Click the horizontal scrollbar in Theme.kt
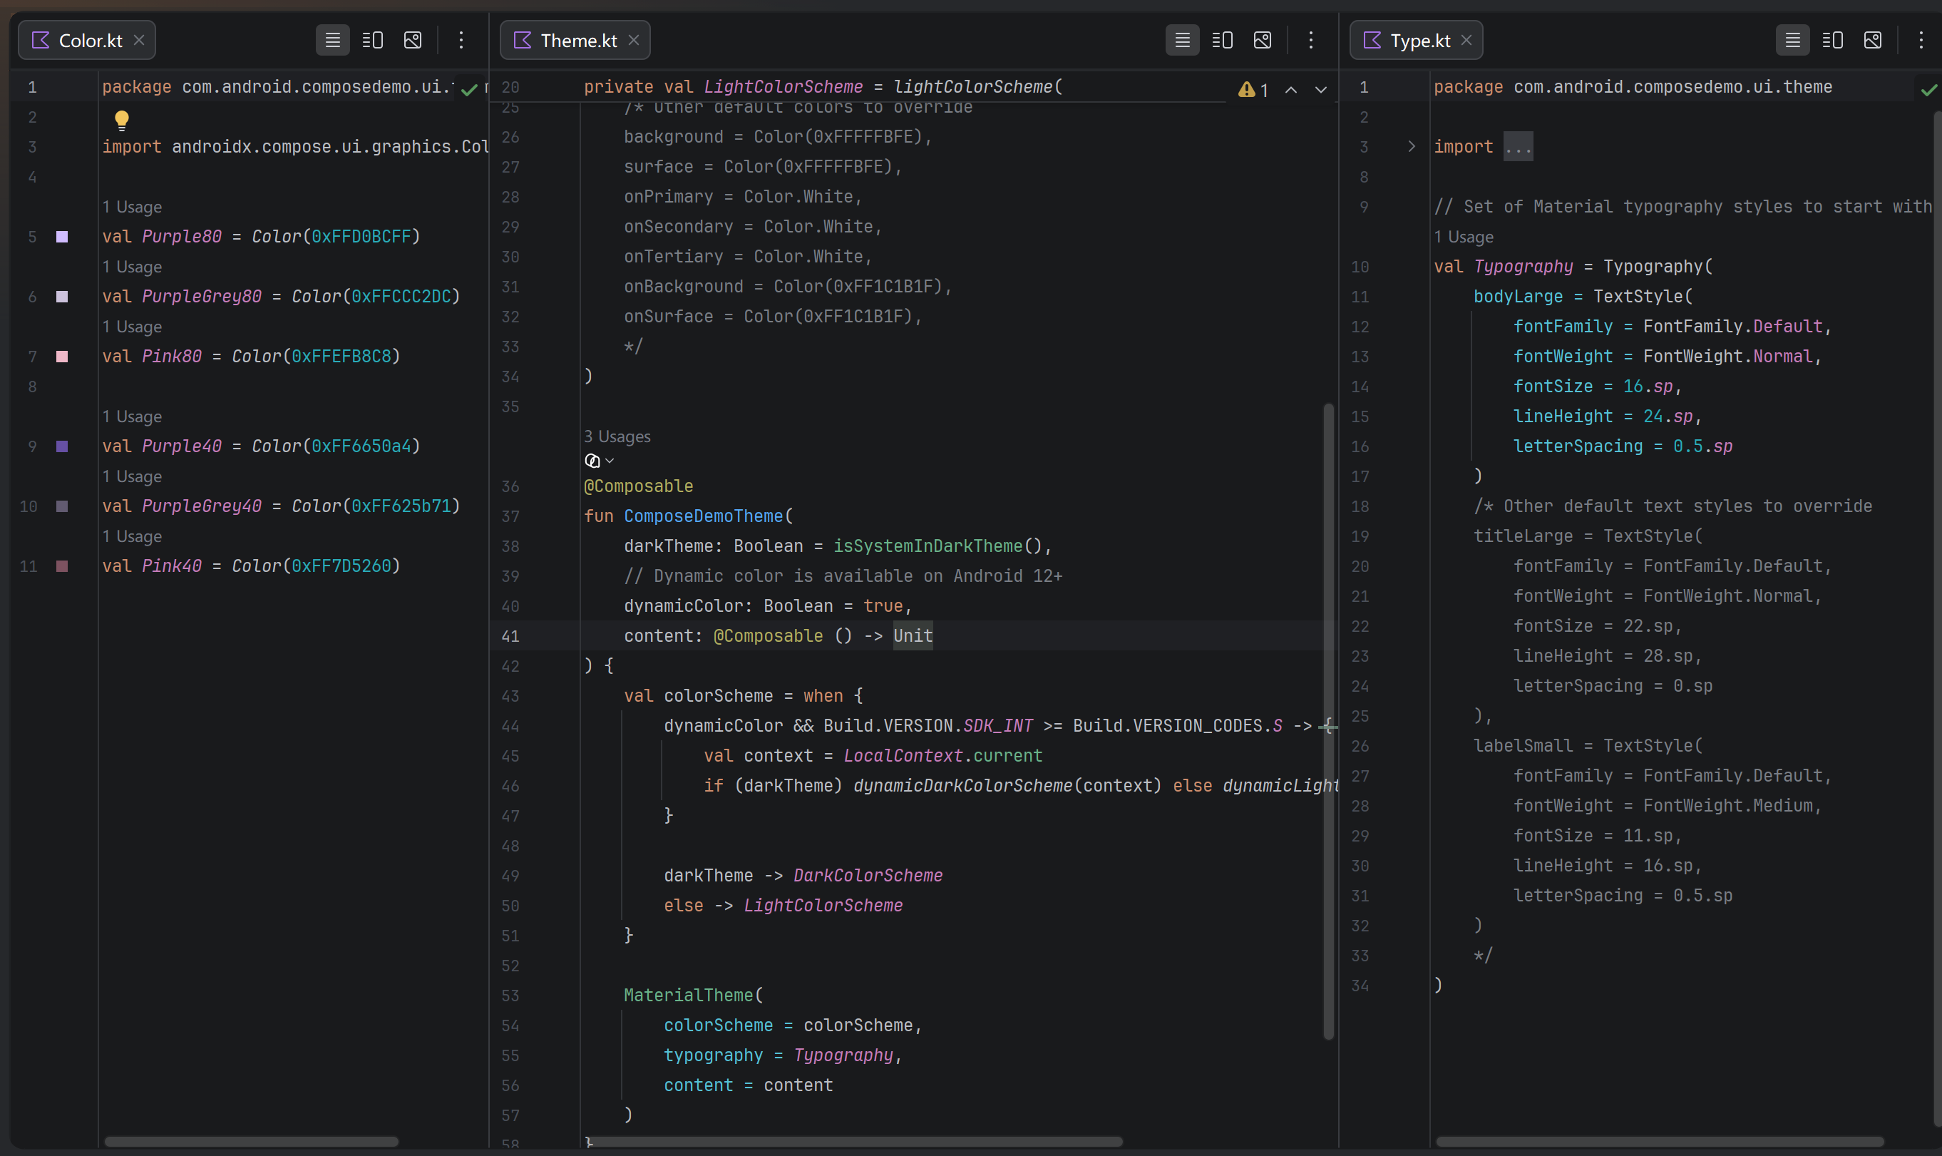Viewport: 1942px width, 1156px height. pyautogui.click(x=854, y=1141)
